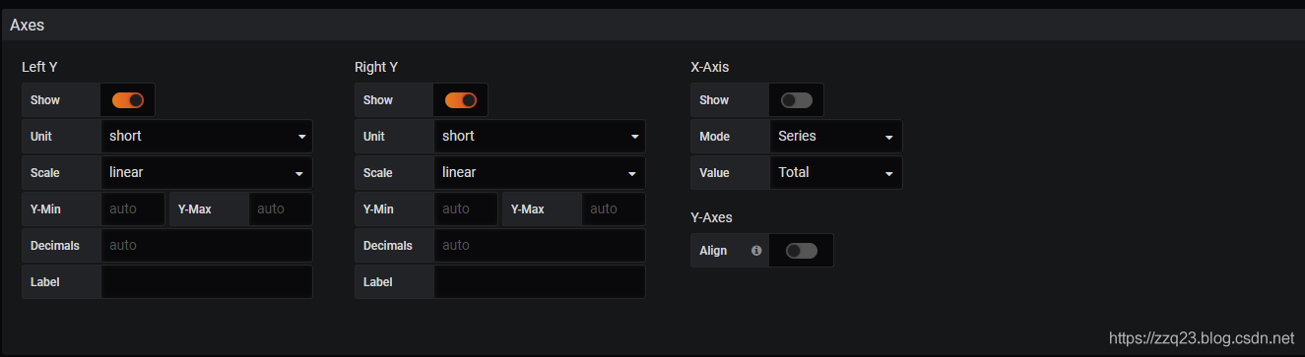Open Left Y Unit dropdown
Screen dimensions: 1305x357
pos(207,137)
